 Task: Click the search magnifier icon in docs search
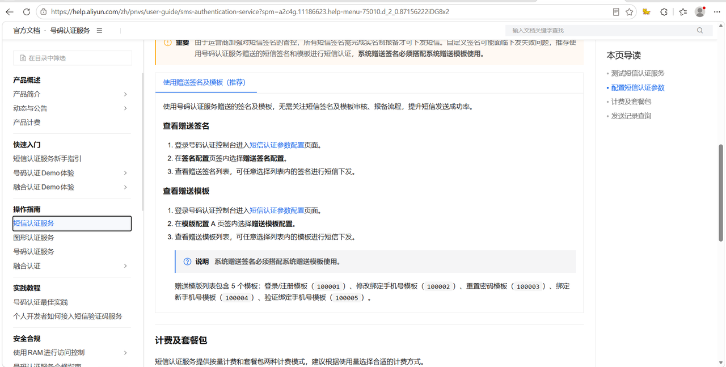(700, 31)
